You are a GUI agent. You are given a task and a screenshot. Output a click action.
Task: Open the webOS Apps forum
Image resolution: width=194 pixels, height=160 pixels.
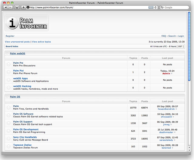click(x=20, y=78)
